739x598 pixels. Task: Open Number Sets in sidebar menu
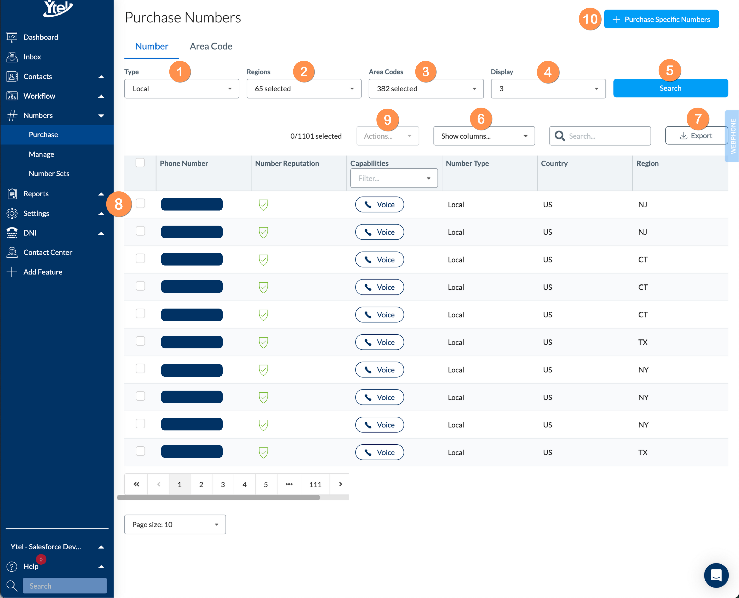pyautogui.click(x=49, y=173)
